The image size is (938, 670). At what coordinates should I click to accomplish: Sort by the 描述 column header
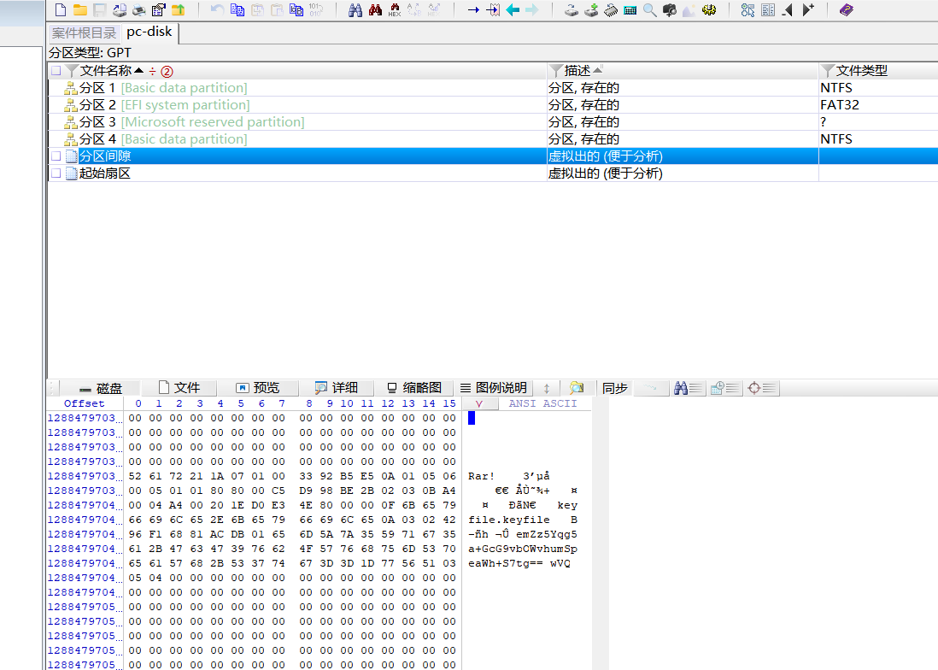coord(577,71)
